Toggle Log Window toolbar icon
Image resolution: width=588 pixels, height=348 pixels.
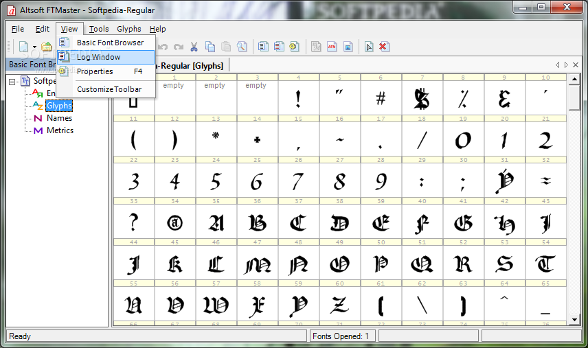click(x=279, y=47)
